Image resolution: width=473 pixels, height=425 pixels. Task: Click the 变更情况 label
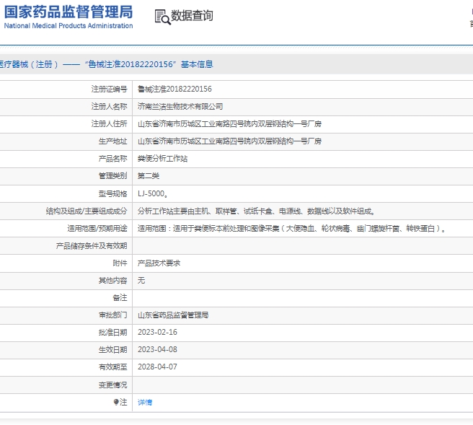(x=112, y=385)
